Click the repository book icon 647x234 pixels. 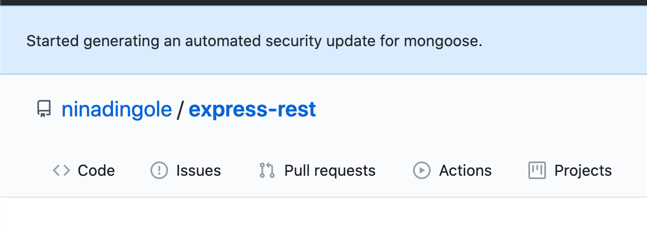pyautogui.click(x=43, y=110)
